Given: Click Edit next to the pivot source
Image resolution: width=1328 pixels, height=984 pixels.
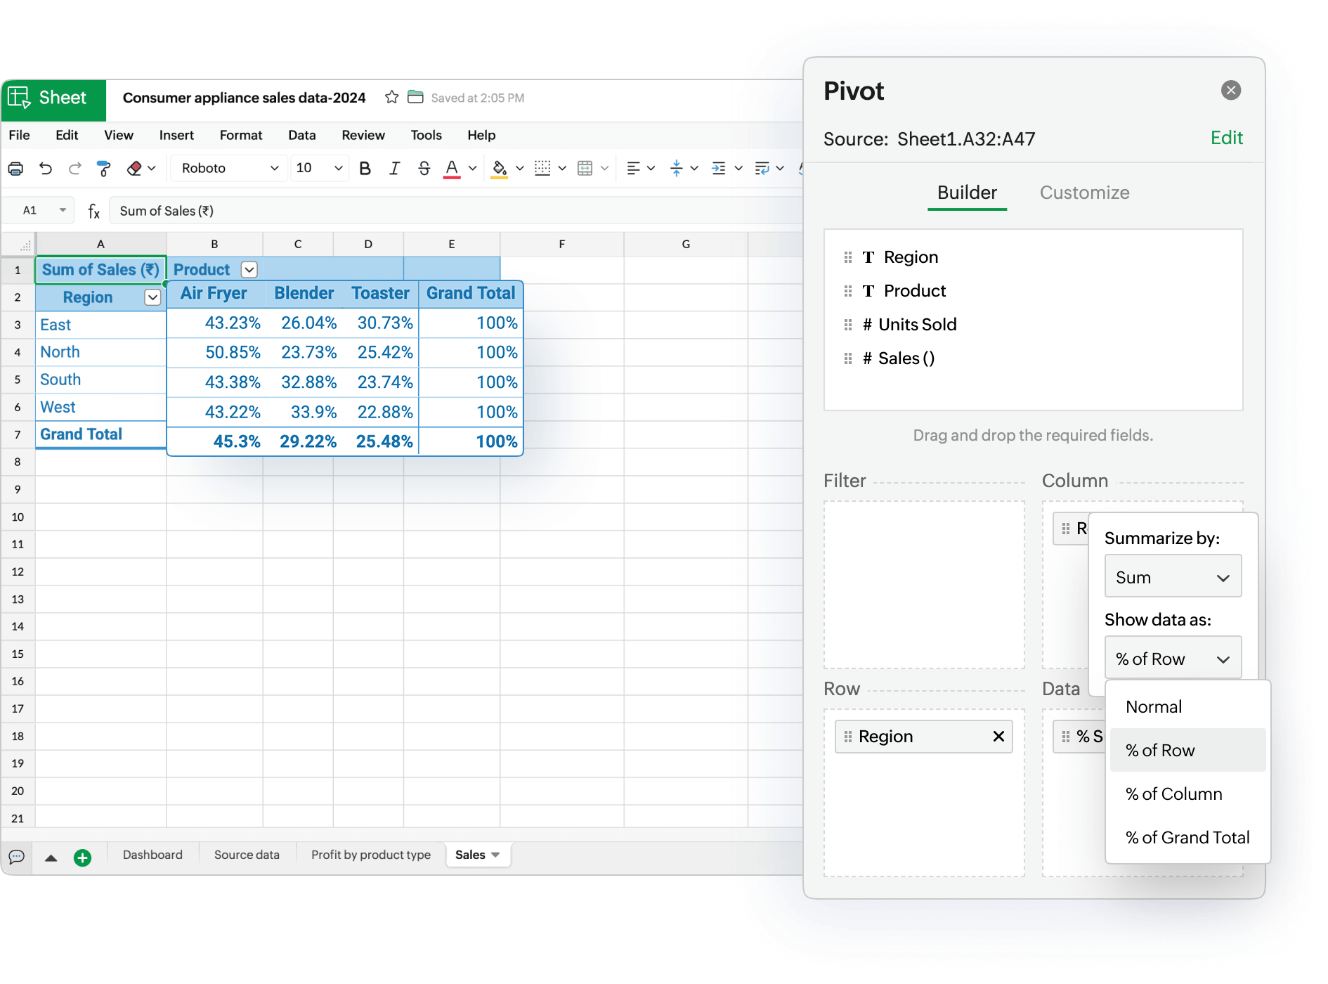Looking at the screenshot, I should coord(1227,138).
